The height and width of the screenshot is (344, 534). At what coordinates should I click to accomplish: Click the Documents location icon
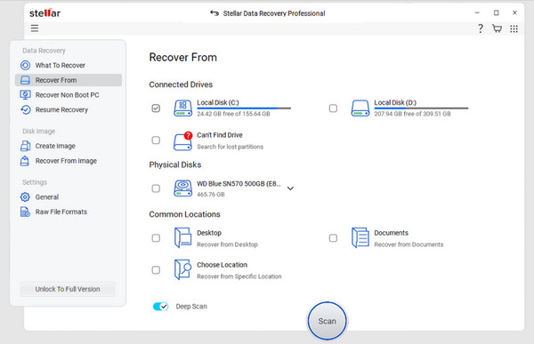[360, 238]
